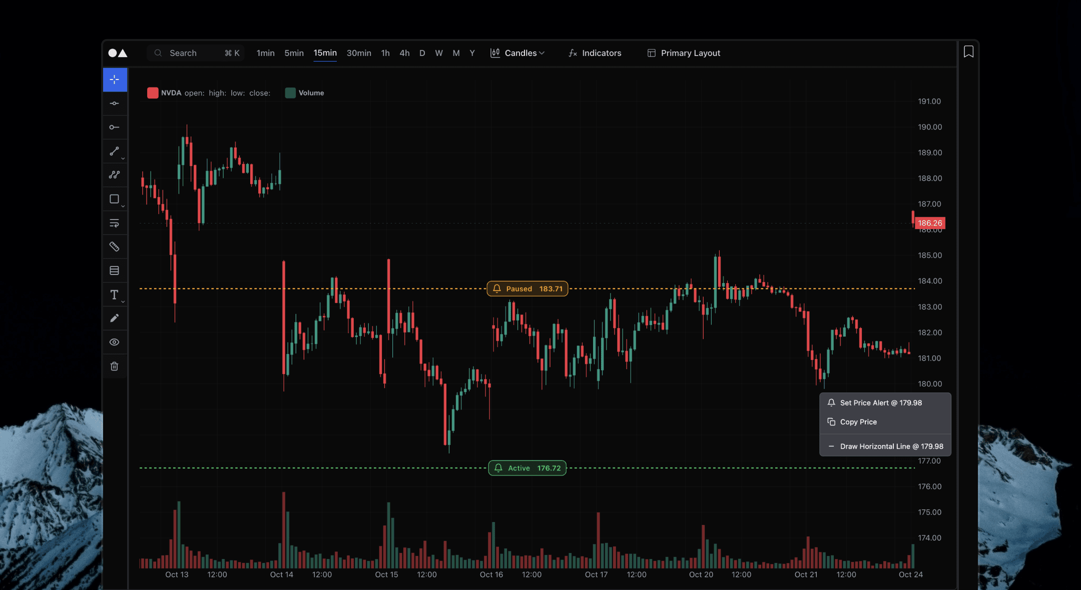Viewport: 1081px width, 590px height.
Task: Click the Search field in the top bar
Action: click(x=195, y=53)
